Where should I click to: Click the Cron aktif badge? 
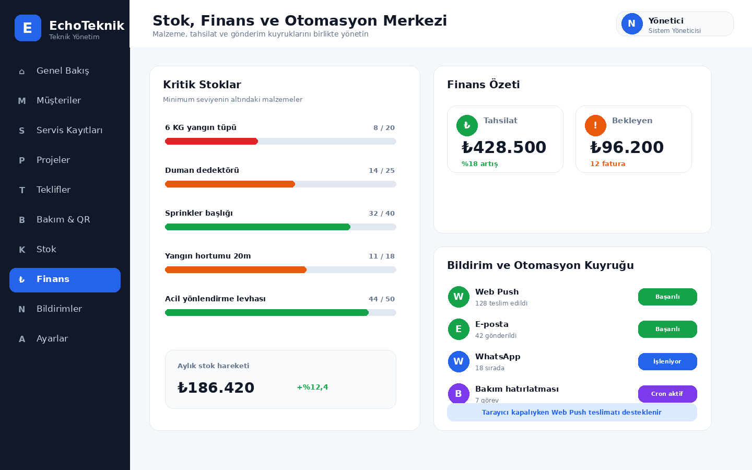(x=667, y=394)
